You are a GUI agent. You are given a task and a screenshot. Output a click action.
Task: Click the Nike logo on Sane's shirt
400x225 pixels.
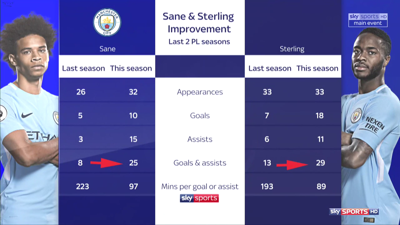[x=27, y=115]
